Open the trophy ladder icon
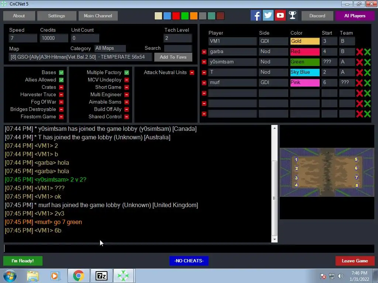This screenshot has height=283, width=378. coord(292,15)
